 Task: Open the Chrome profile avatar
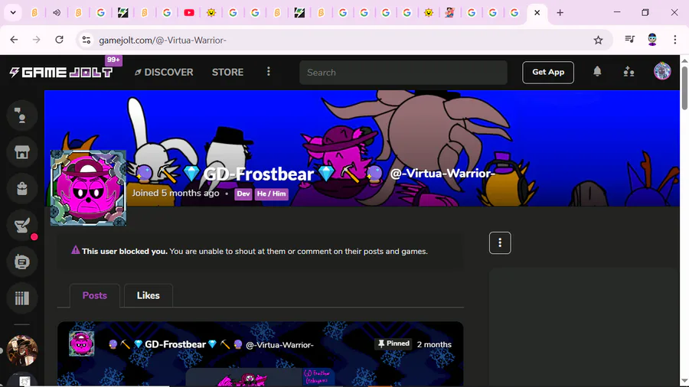[x=652, y=40]
